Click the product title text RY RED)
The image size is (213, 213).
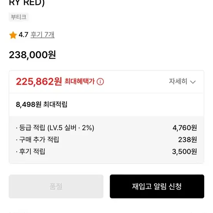pos(27,3)
